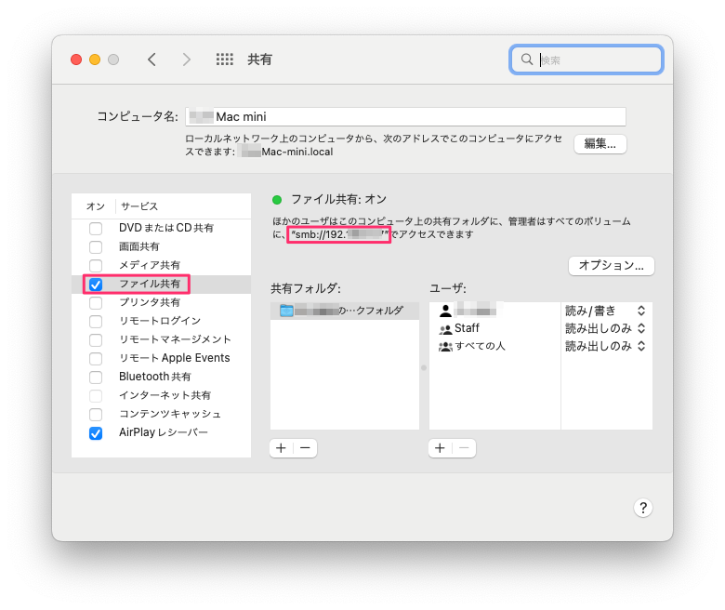Select the shared folder icon in list

point(286,311)
